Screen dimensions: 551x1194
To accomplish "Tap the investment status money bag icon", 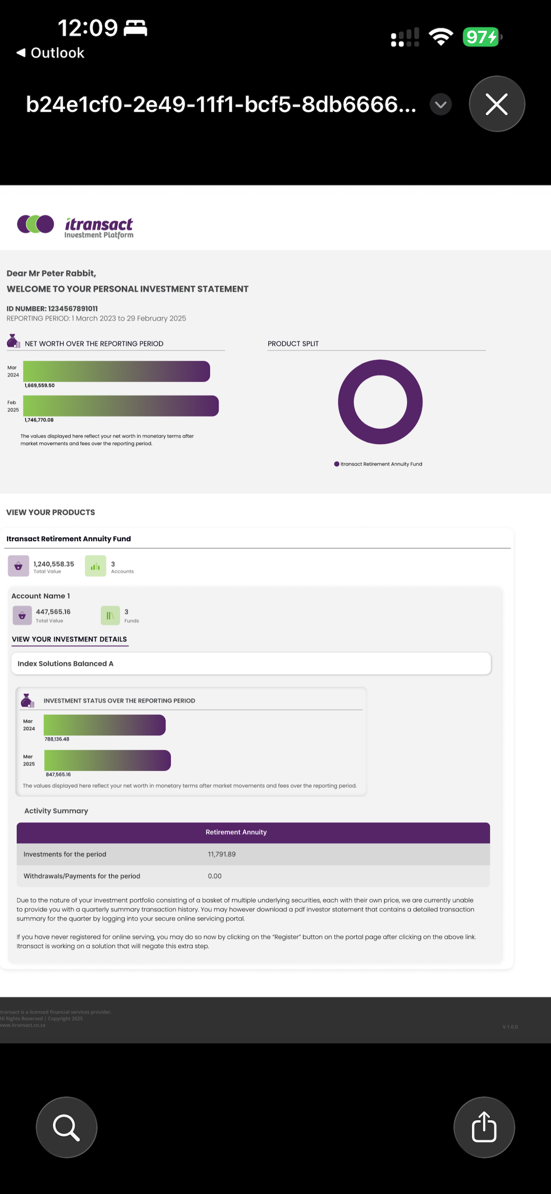I will coord(28,701).
